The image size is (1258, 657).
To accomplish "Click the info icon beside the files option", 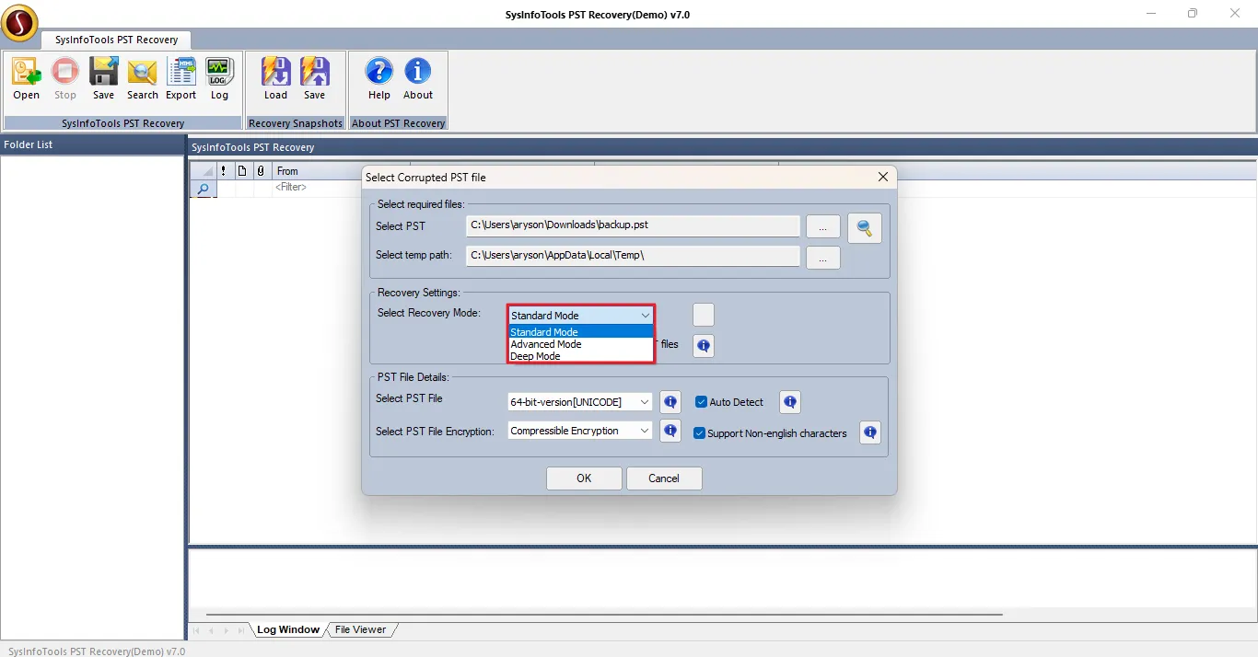I will (x=704, y=346).
